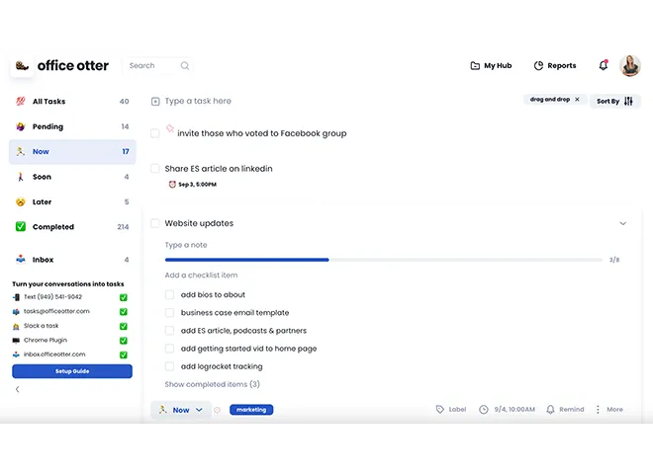The image size is (653, 474).
Task: Open the More options dots icon
Action: (598, 410)
